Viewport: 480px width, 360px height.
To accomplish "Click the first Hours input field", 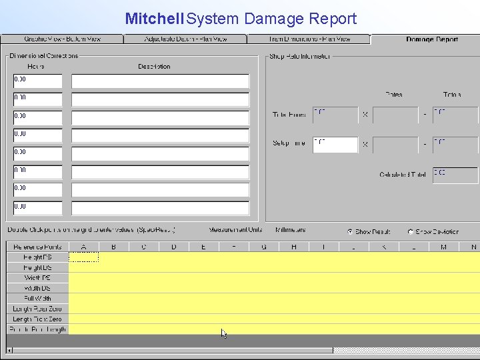I will (x=37, y=81).
